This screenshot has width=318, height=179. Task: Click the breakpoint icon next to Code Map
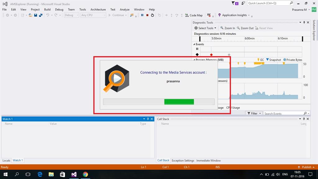pos(209,15)
